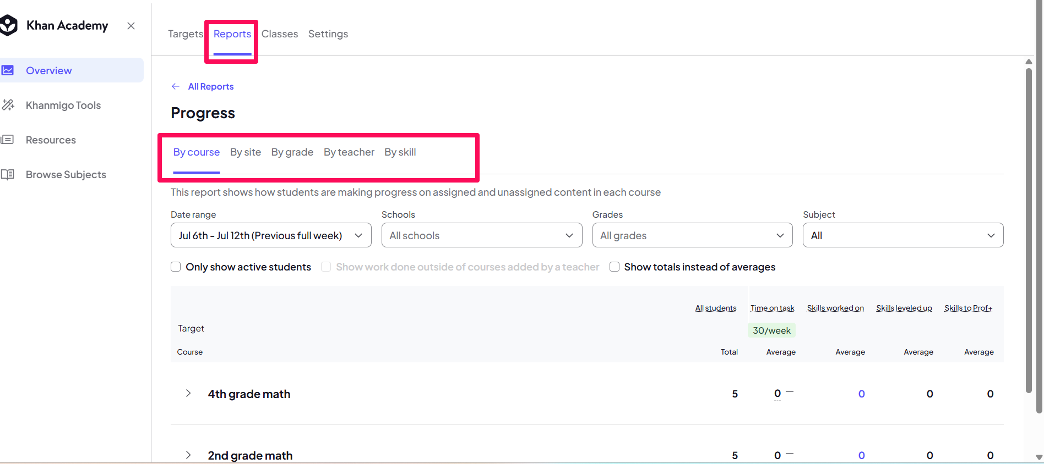Viewport: 1044px width, 464px height.
Task: Click 4th grade math skills worked on value
Action: [x=862, y=394]
